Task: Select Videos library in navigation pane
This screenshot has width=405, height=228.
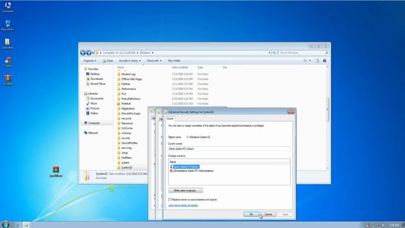Action: 92,113
